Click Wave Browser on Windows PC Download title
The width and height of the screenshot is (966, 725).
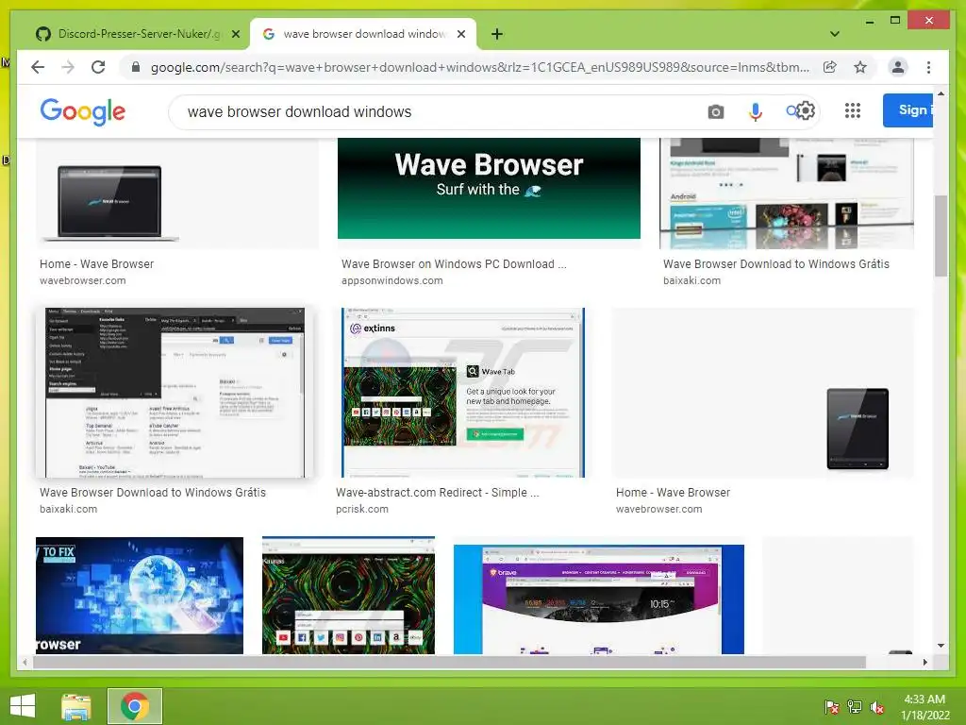[x=454, y=264]
